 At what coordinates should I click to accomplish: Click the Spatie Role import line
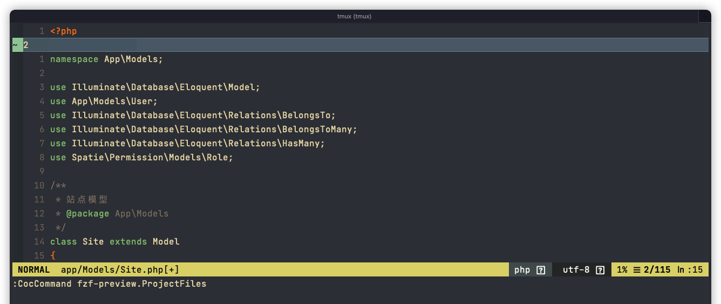click(x=141, y=158)
